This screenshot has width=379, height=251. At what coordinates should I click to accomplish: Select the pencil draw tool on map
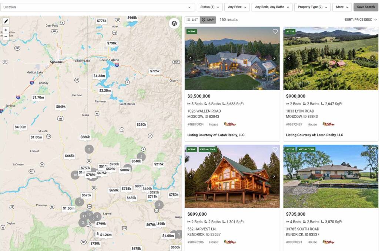[x=6, y=21]
